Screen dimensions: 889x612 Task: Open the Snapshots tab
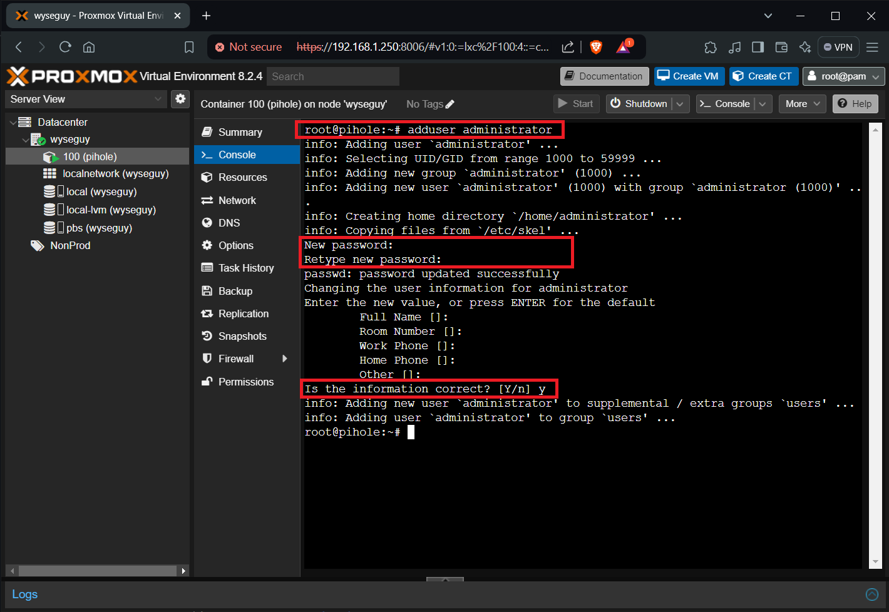coord(247,336)
